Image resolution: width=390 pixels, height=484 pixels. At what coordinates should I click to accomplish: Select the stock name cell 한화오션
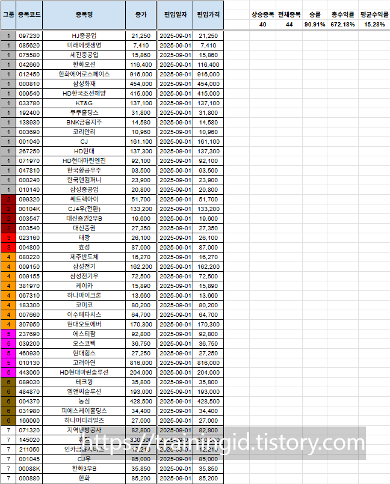pyautogui.click(x=84, y=64)
